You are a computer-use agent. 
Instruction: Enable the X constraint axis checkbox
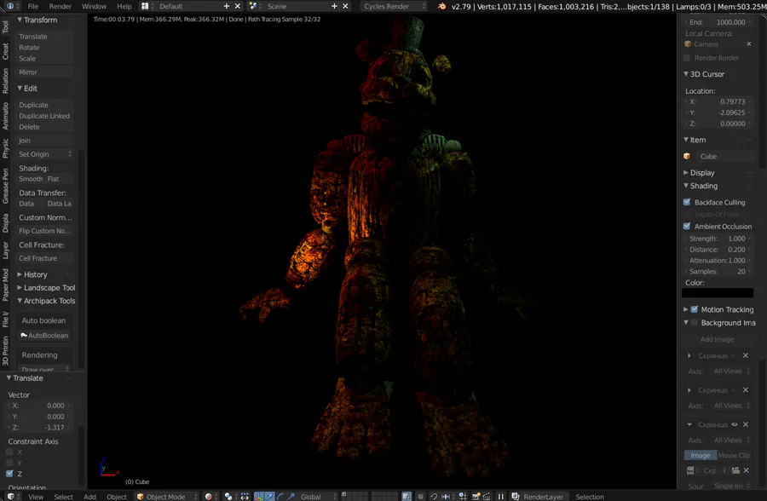pos(9,452)
